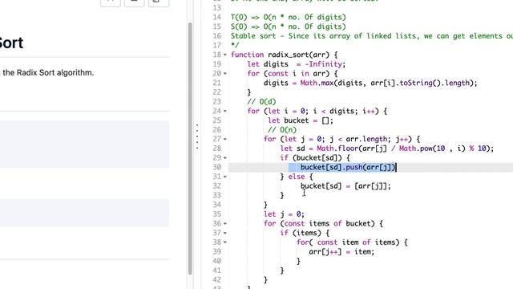Click the dotted panel splitter handle
The width and height of the screenshot is (513, 289).
(x=197, y=136)
